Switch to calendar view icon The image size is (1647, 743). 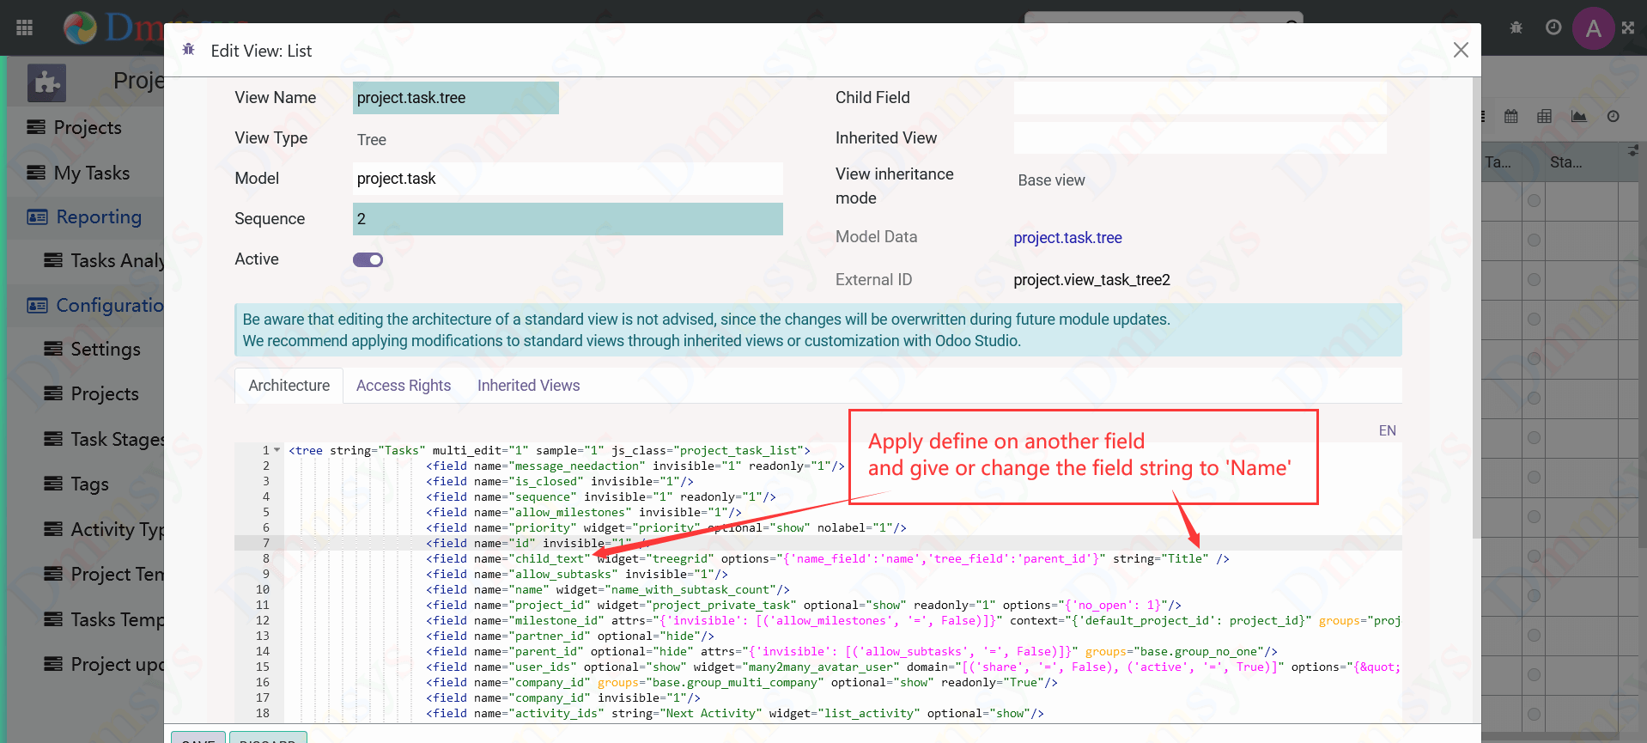point(1511,116)
